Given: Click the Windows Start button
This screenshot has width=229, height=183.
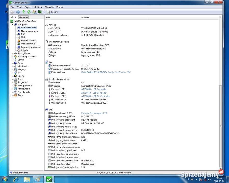Looking at the screenshot, I should (5, 179).
